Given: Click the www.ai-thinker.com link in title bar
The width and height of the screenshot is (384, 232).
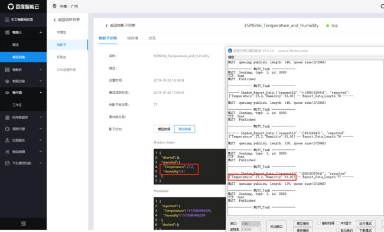Looking at the screenshot, I should tap(293, 51).
